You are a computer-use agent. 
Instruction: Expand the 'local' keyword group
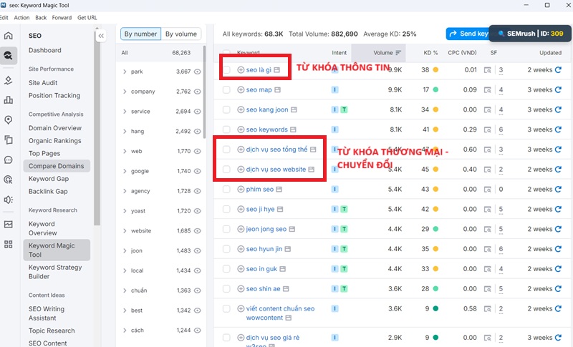[125, 270]
